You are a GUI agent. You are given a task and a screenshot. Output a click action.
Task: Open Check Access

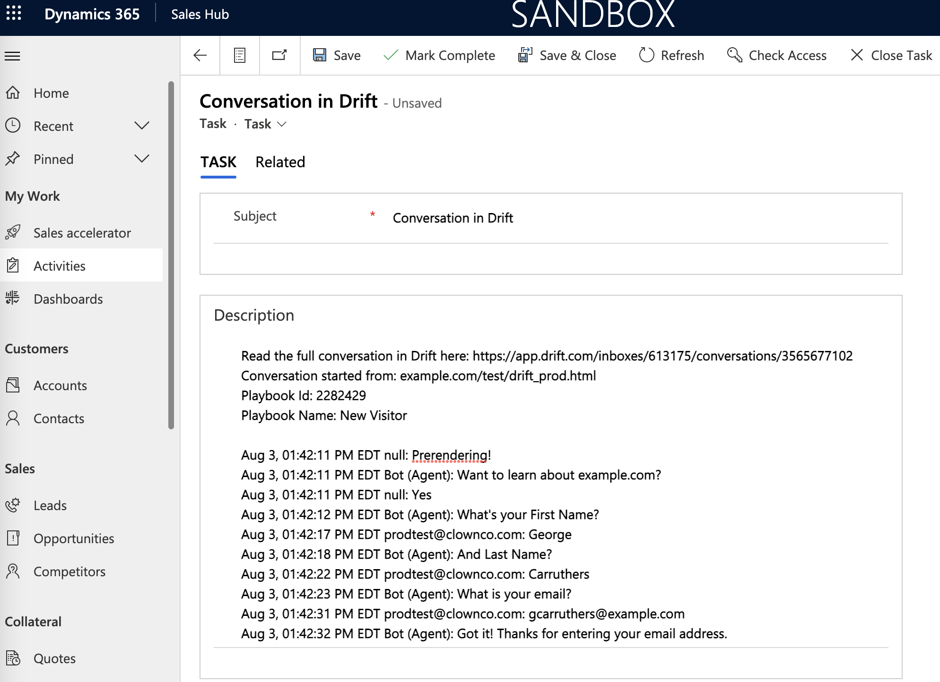tap(776, 55)
